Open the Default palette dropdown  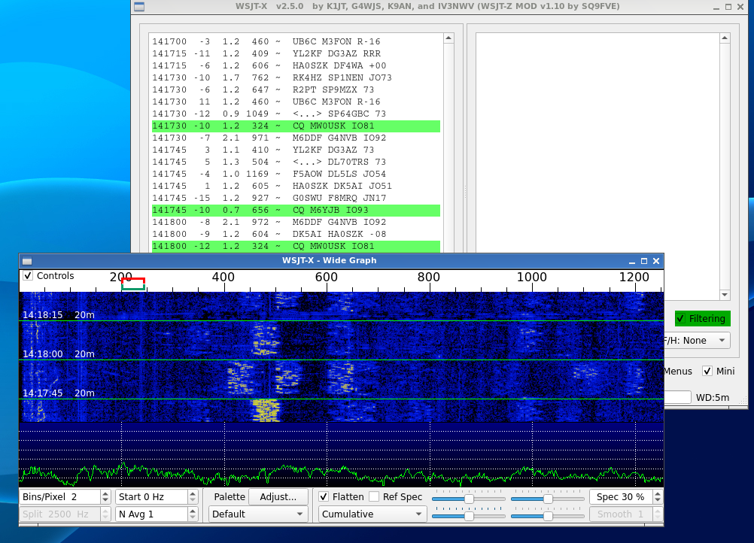(x=259, y=514)
